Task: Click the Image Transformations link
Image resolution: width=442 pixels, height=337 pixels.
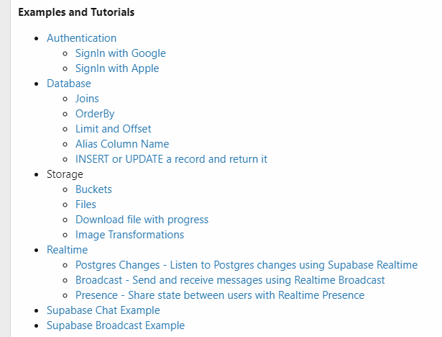Action: pos(129,235)
